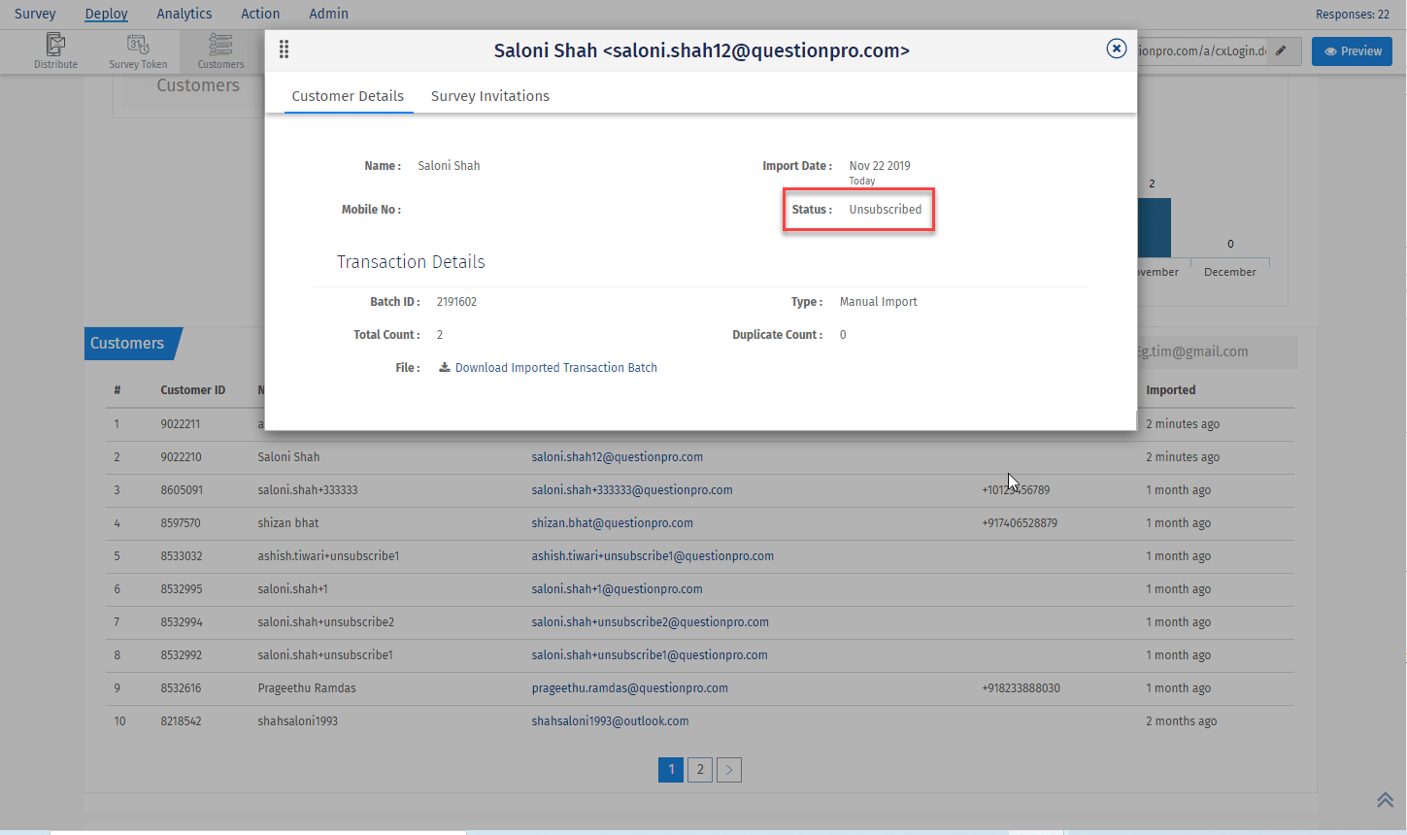Click the name Prageethu Ramdas in table
Screen dimensions: 1407x835
pyautogui.click(x=307, y=687)
